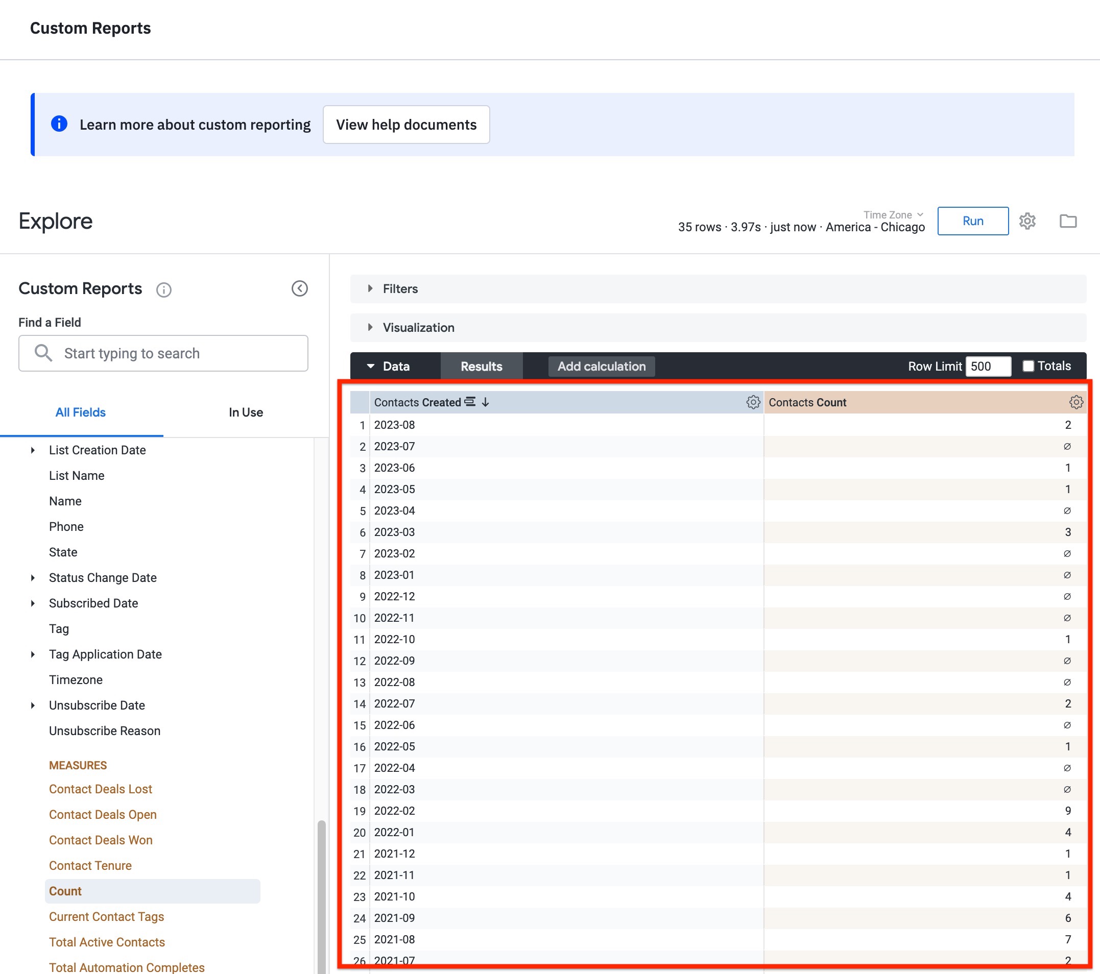This screenshot has width=1100, height=974.
Task: Collapse field picker with left arrow icon
Action: [299, 288]
